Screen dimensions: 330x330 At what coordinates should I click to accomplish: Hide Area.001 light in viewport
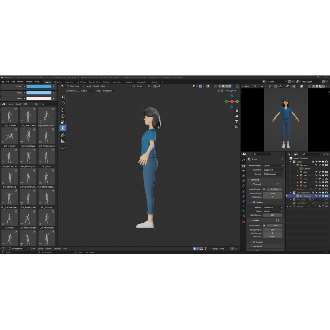click(x=320, y=175)
